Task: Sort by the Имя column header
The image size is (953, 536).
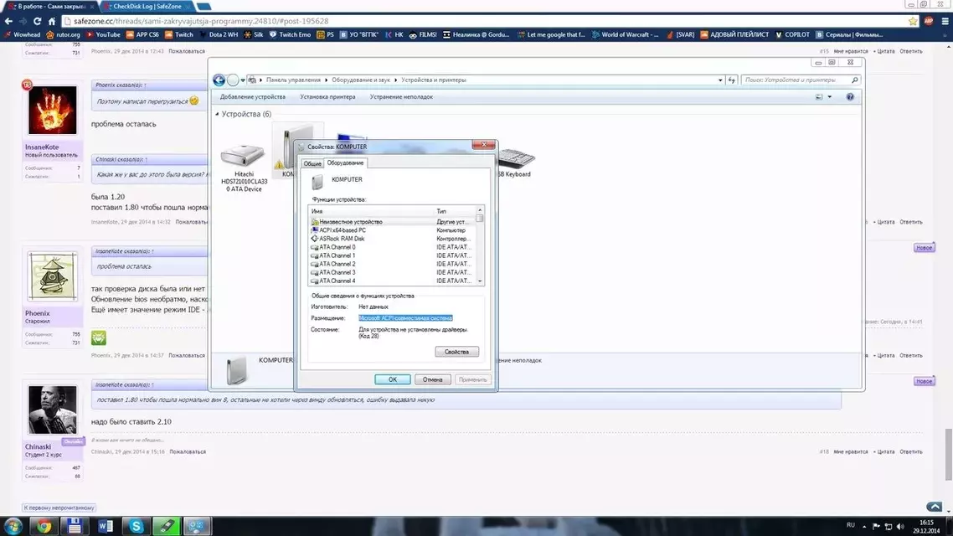Action: click(x=371, y=212)
